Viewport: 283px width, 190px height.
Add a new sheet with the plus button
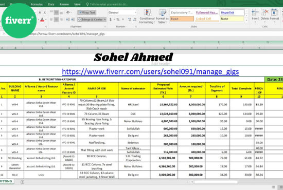click(22, 182)
